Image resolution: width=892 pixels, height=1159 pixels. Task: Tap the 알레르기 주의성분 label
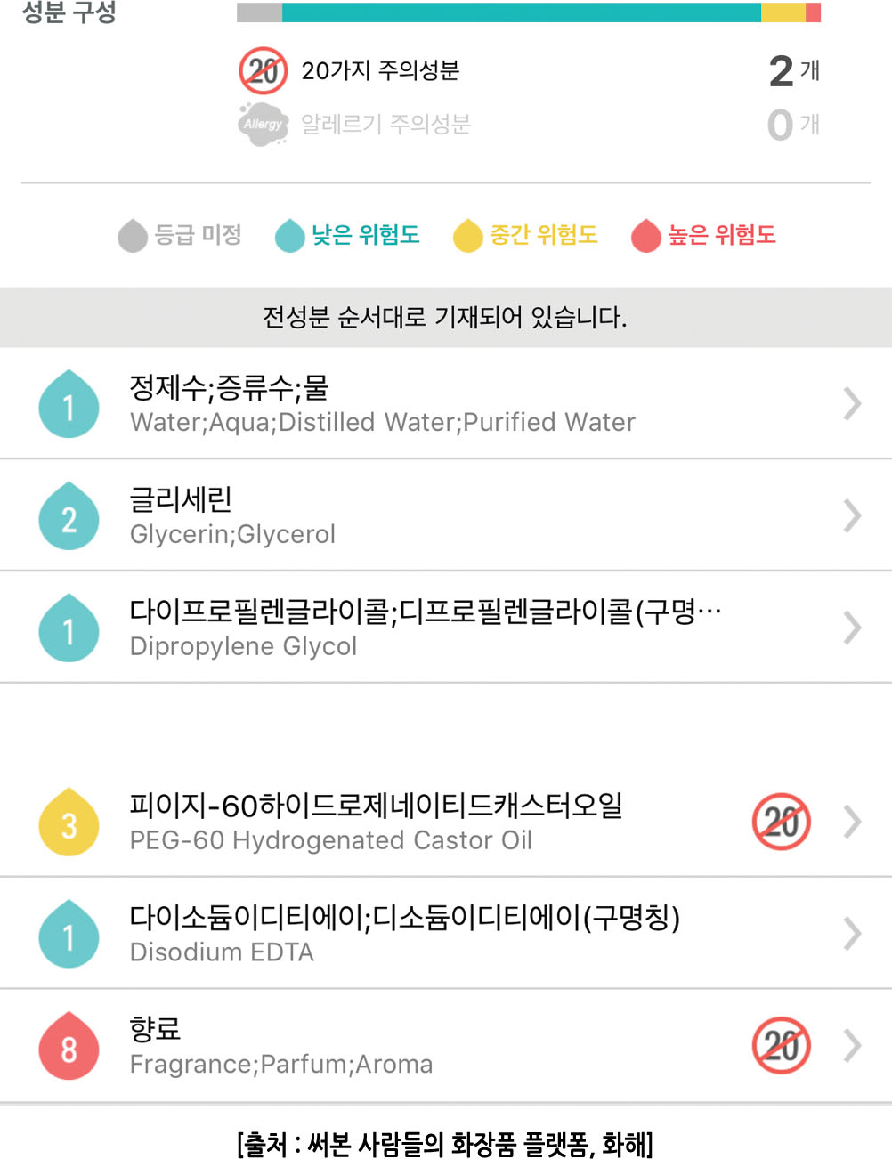point(385,124)
